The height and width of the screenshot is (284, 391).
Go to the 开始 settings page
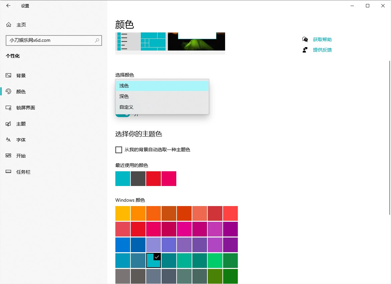pos(21,156)
